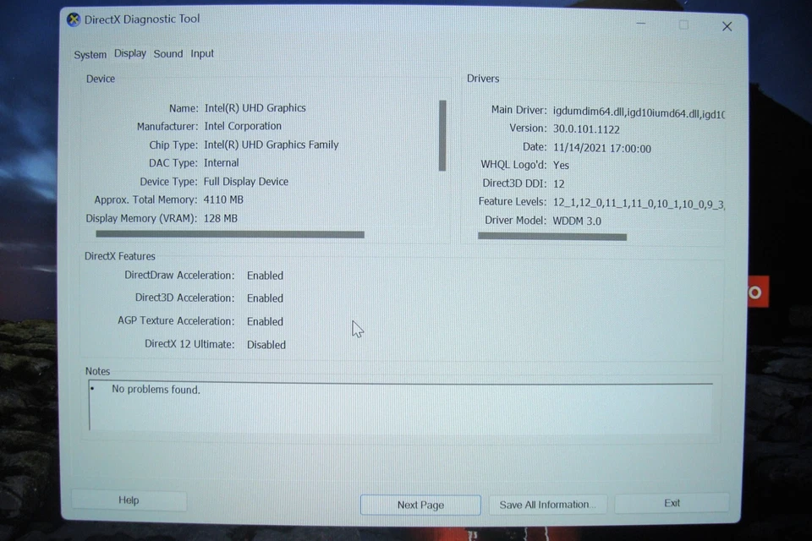Screen dimensions: 812x541
Task: Click the 'No problems found.' note
Action: point(156,390)
